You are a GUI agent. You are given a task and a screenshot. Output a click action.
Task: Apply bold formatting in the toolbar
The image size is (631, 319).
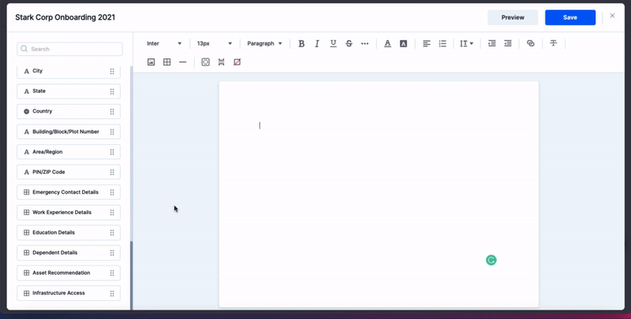click(x=301, y=44)
